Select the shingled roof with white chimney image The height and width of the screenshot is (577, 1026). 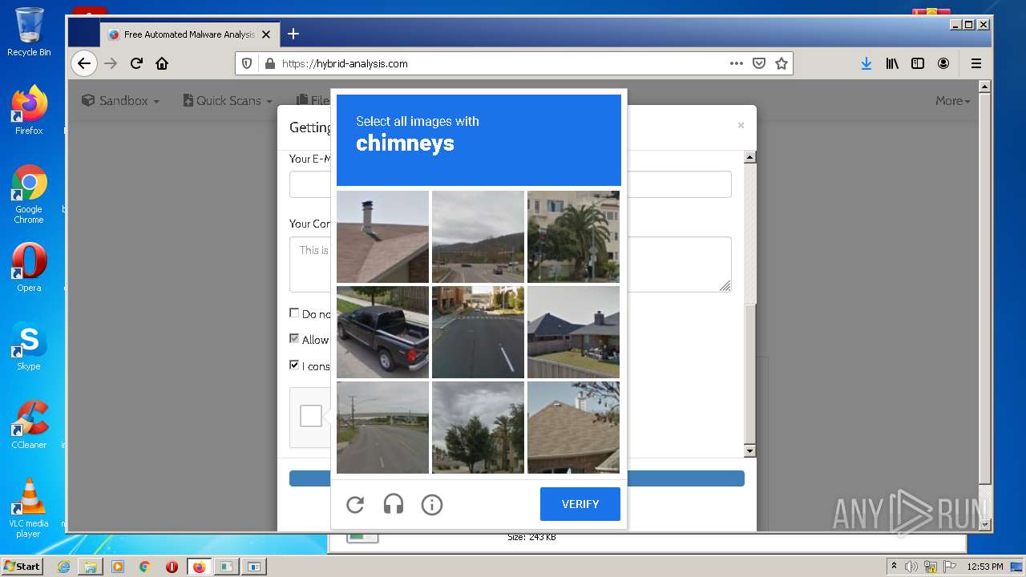[x=573, y=427]
